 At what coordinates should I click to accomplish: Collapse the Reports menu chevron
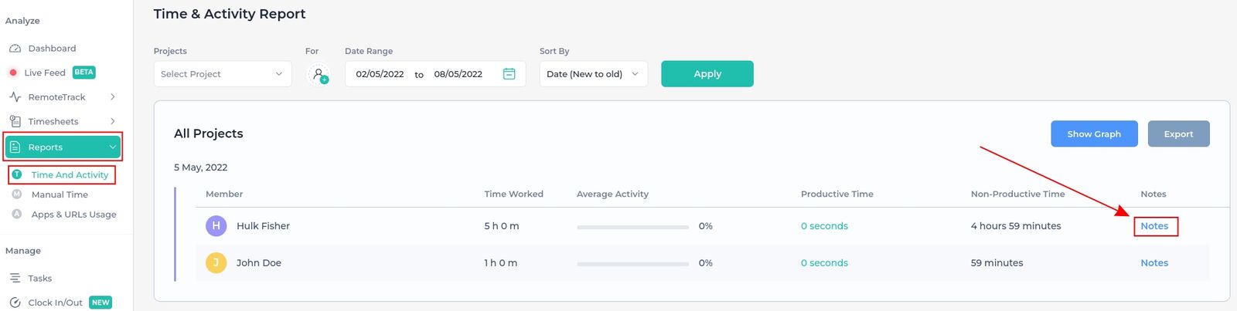113,147
